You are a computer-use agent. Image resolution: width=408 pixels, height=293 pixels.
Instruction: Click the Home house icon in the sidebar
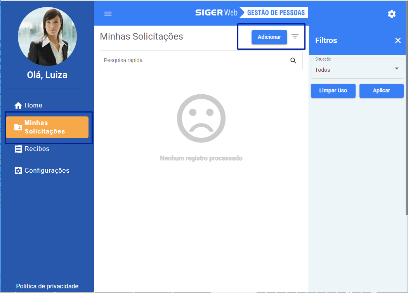(x=18, y=106)
